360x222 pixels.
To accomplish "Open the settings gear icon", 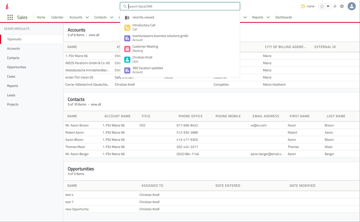I will [x=342, y=6].
